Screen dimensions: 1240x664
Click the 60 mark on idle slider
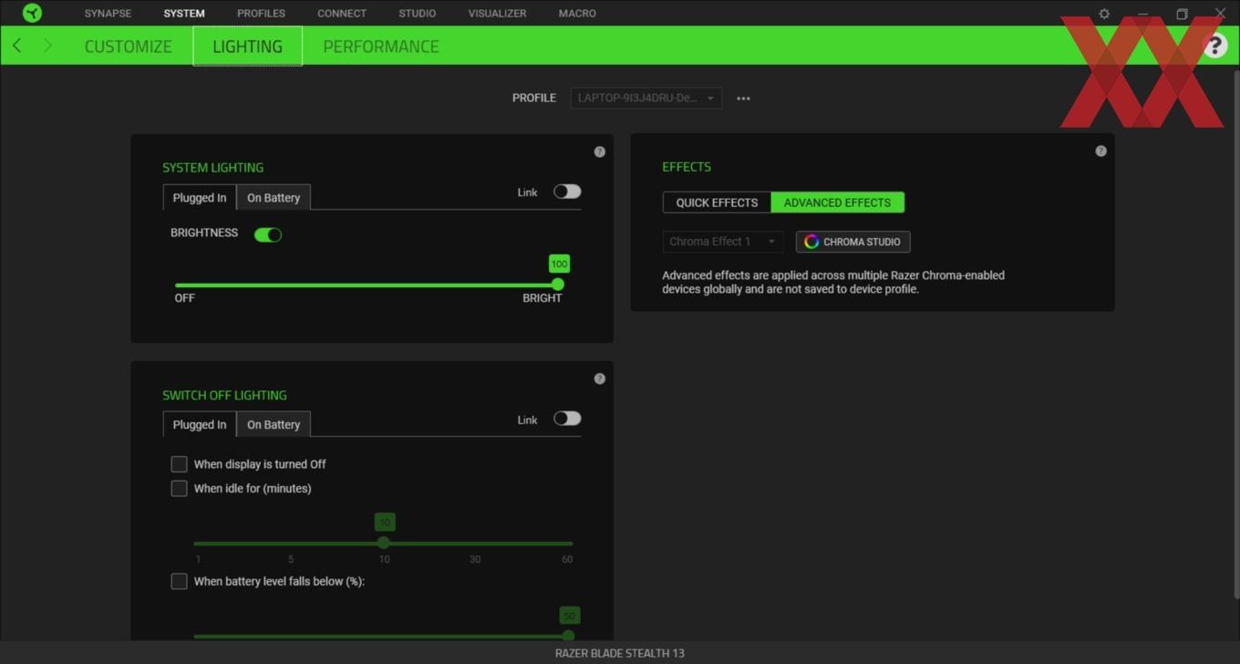[567, 559]
